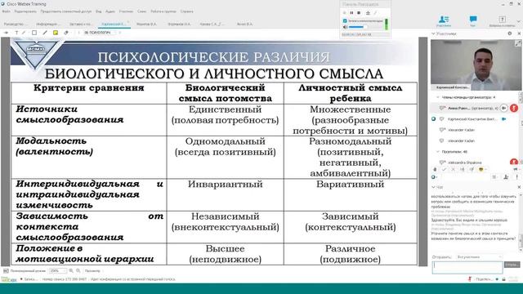Mute the recorder speaker icon
This screenshot has height=294, width=523.
[345, 27]
